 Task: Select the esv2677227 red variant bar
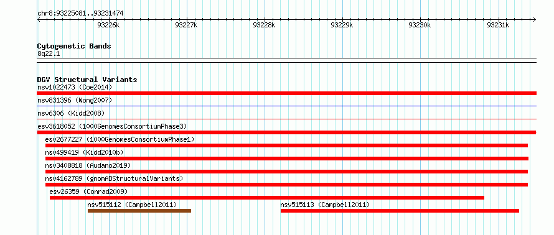286,145
